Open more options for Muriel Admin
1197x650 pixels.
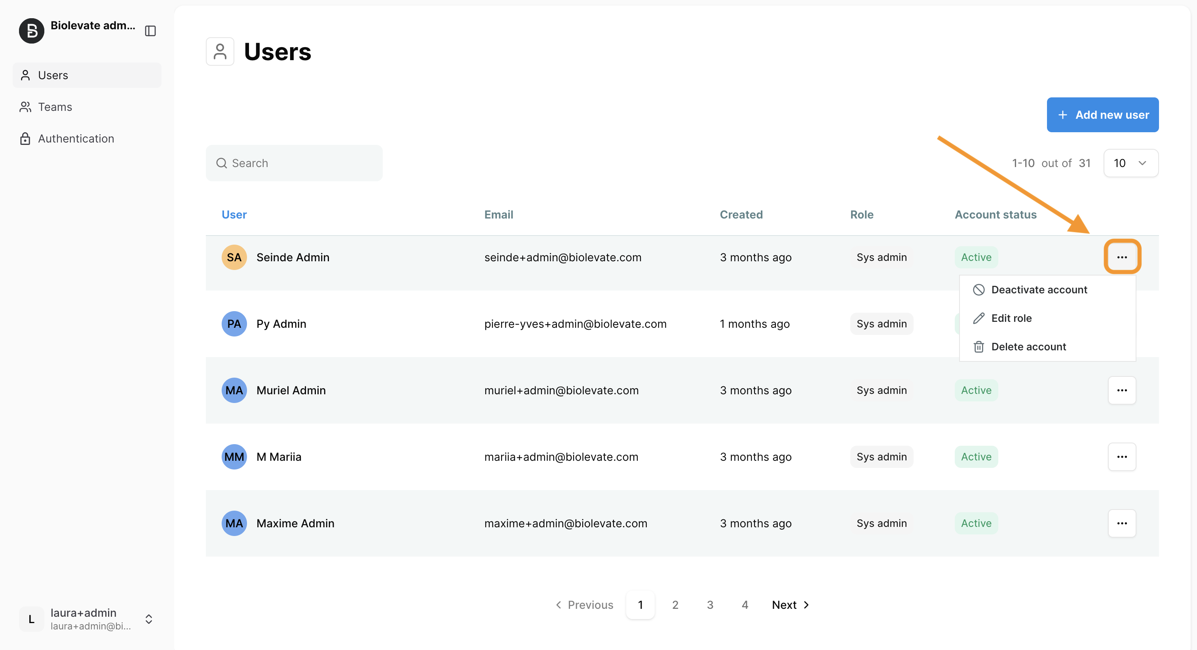pyautogui.click(x=1121, y=390)
